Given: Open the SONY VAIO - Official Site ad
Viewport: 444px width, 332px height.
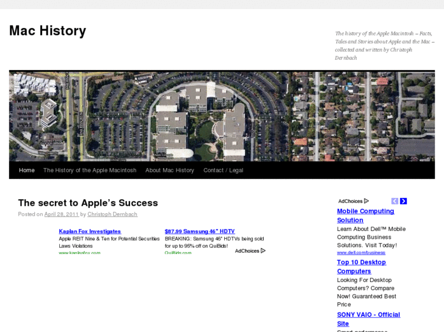Looking at the screenshot, I should pyautogui.click(x=368, y=319).
